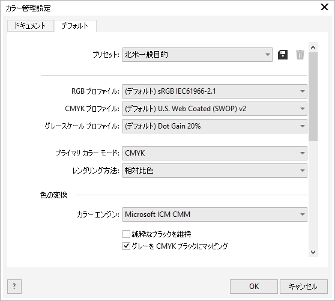Expand the レンダリング方法 dropdown showing 相対比色
Viewport: 335px width, 301px height.
click(215, 171)
